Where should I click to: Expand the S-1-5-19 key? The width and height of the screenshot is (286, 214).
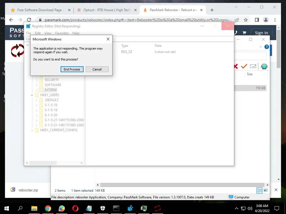(x=37, y=110)
